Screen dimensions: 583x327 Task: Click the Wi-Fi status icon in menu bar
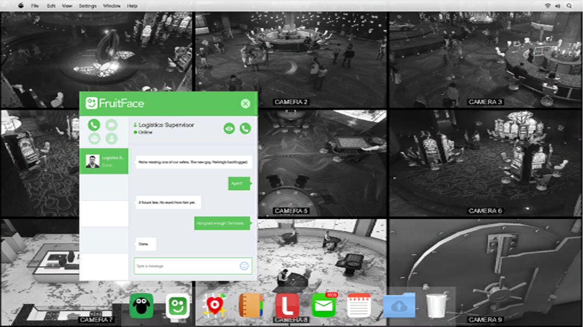(x=547, y=6)
